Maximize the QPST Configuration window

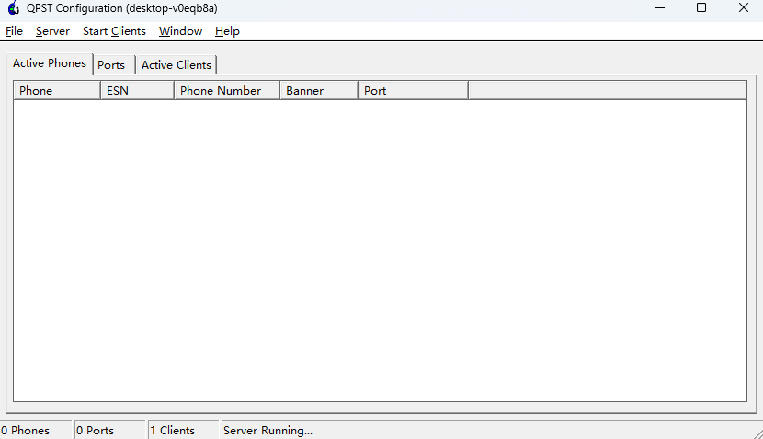point(701,8)
